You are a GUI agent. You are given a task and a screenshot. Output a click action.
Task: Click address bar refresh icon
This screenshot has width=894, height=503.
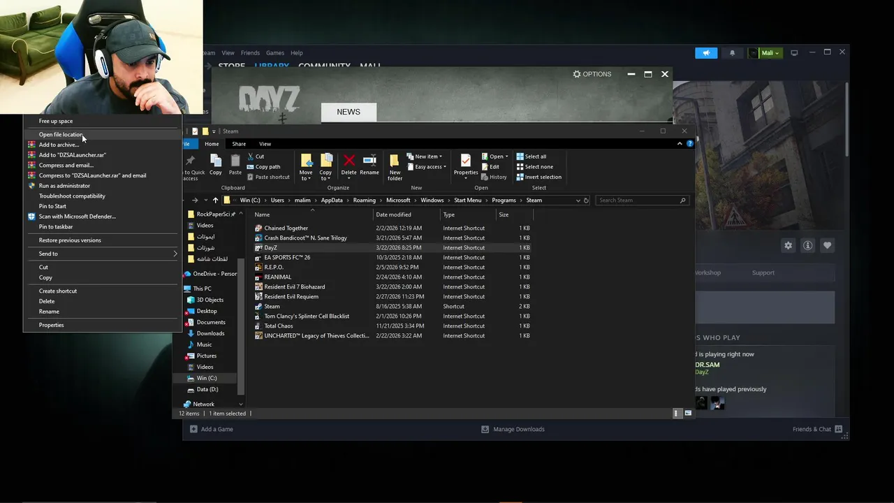pos(586,201)
